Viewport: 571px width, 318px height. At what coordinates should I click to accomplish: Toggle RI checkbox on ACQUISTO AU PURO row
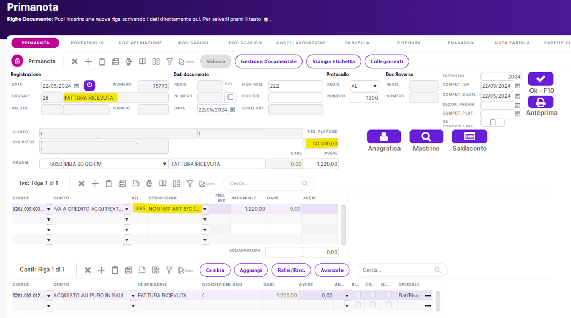click(357, 295)
